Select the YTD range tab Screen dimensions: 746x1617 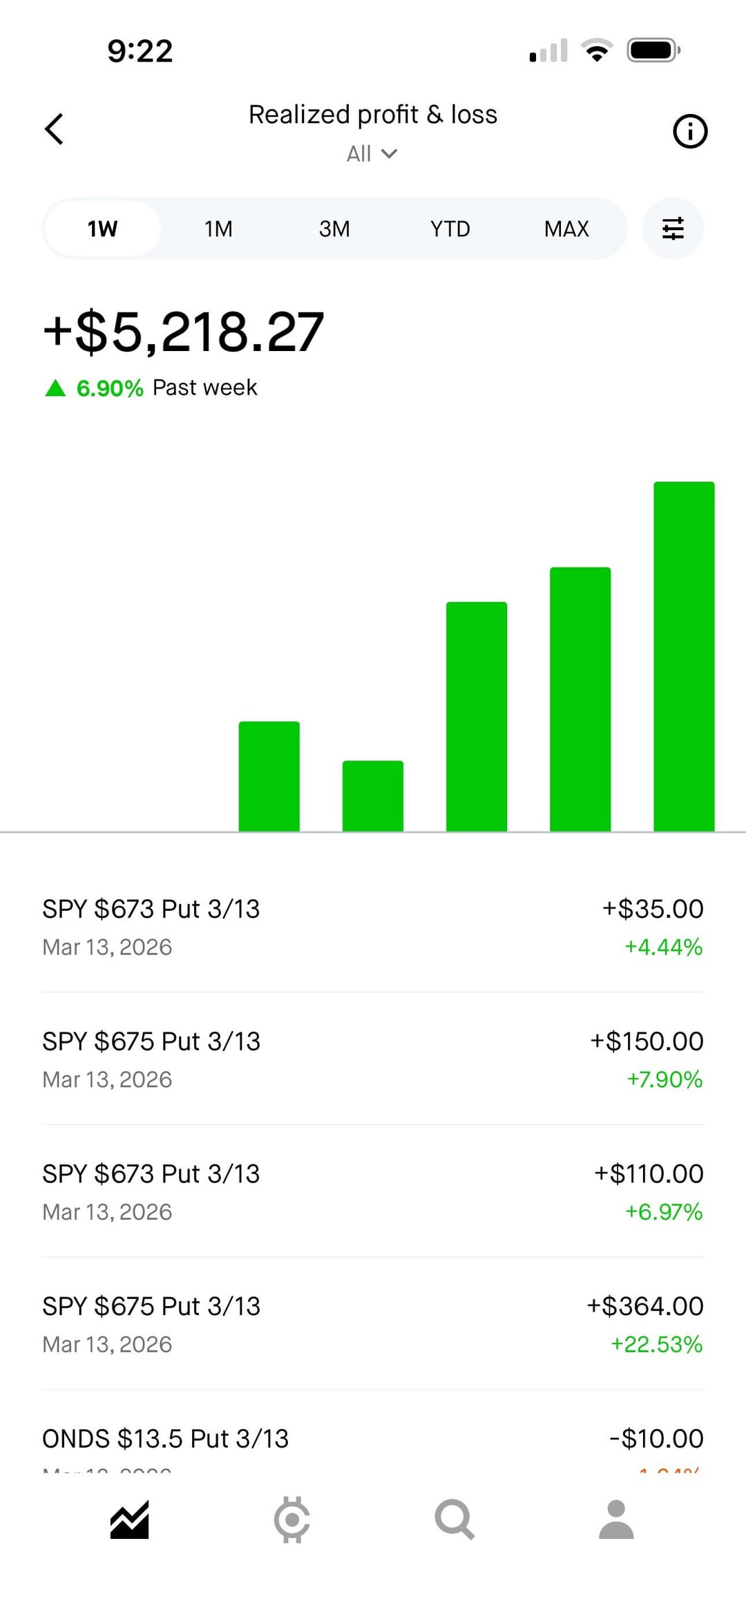coord(450,229)
